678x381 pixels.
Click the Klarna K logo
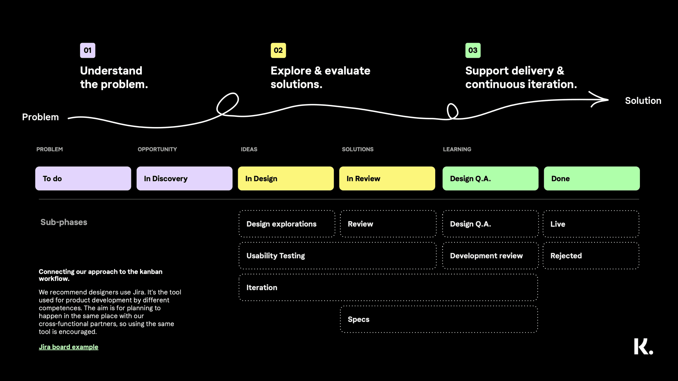[x=643, y=346]
